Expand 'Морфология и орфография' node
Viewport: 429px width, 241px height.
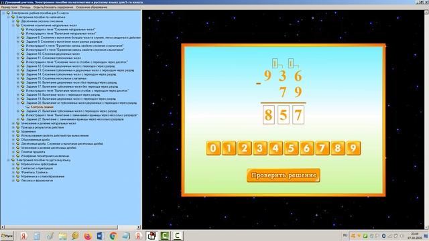(x=13, y=164)
